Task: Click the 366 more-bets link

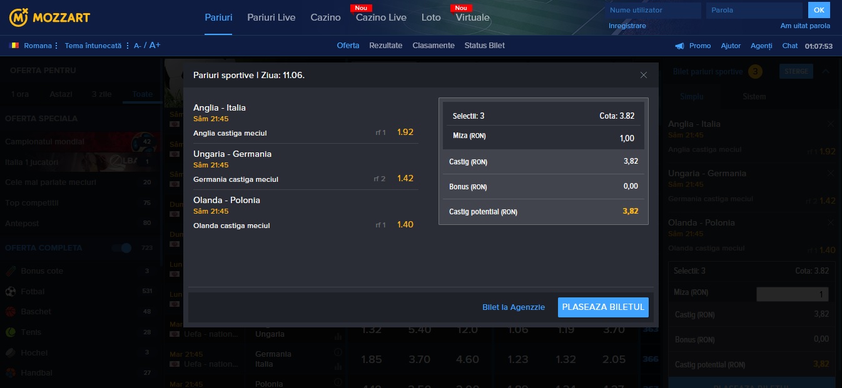Action: tap(651, 359)
